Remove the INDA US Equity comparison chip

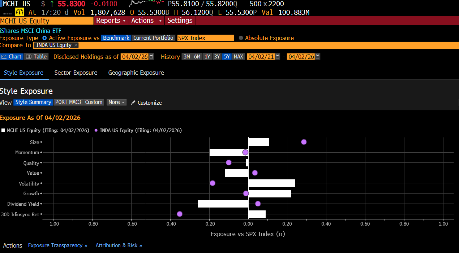[x=76, y=45]
